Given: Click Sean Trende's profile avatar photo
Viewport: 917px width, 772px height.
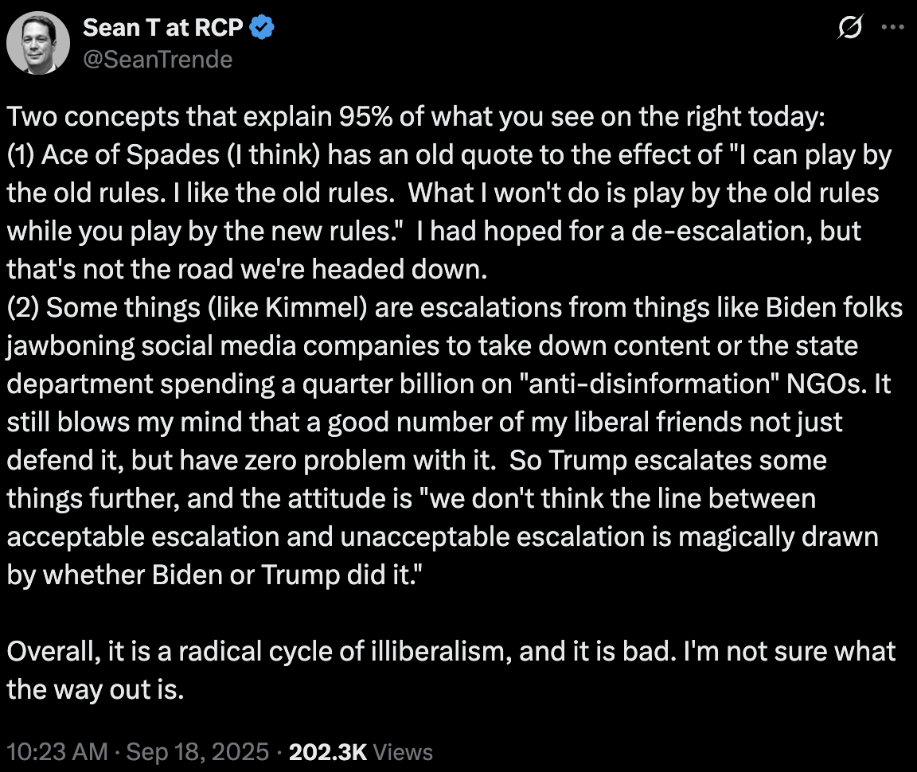Looking at the screenshot, I should (x=38, y=43).
